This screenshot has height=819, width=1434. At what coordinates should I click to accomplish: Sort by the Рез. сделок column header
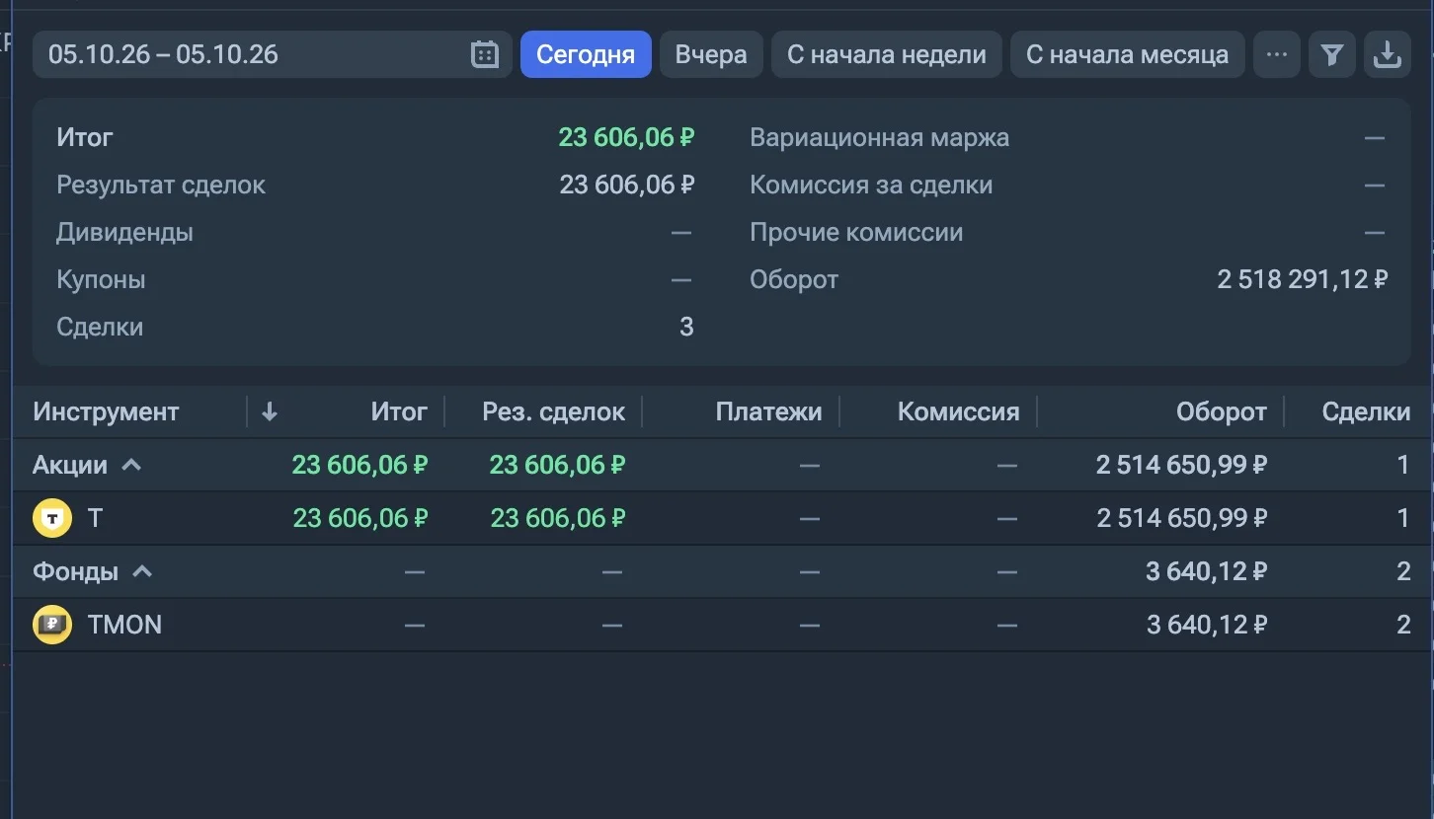tap(553, 412)
